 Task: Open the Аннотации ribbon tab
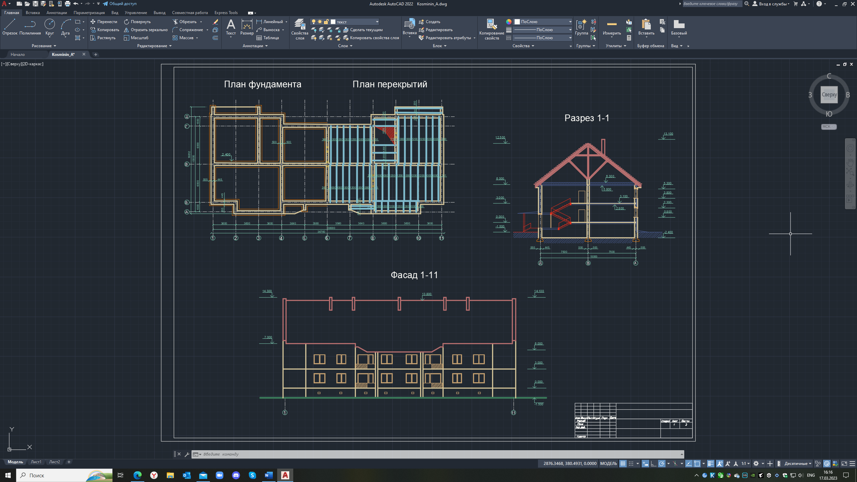click(x=57, y=13)
